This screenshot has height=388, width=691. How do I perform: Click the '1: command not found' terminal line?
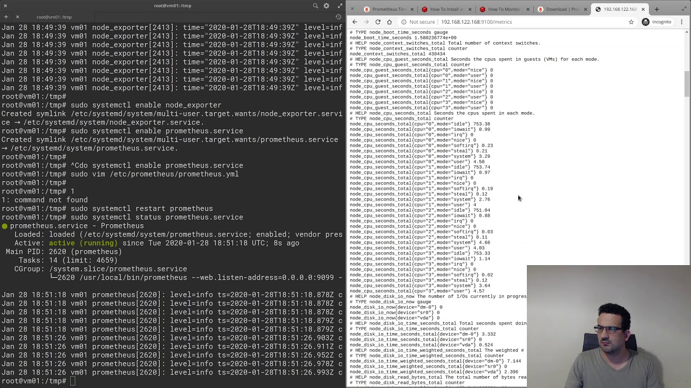coord(44,200)
